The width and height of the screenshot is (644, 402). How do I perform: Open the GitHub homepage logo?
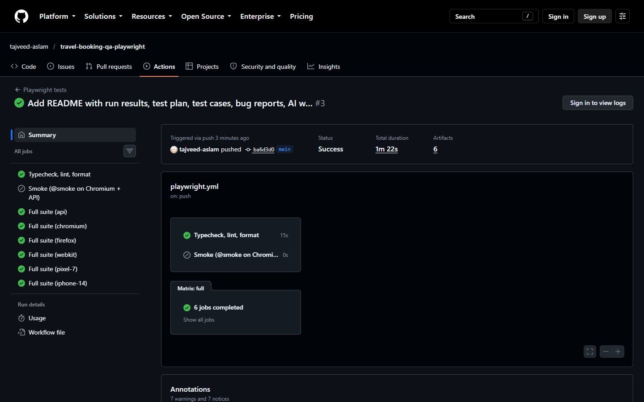(21, 16)
